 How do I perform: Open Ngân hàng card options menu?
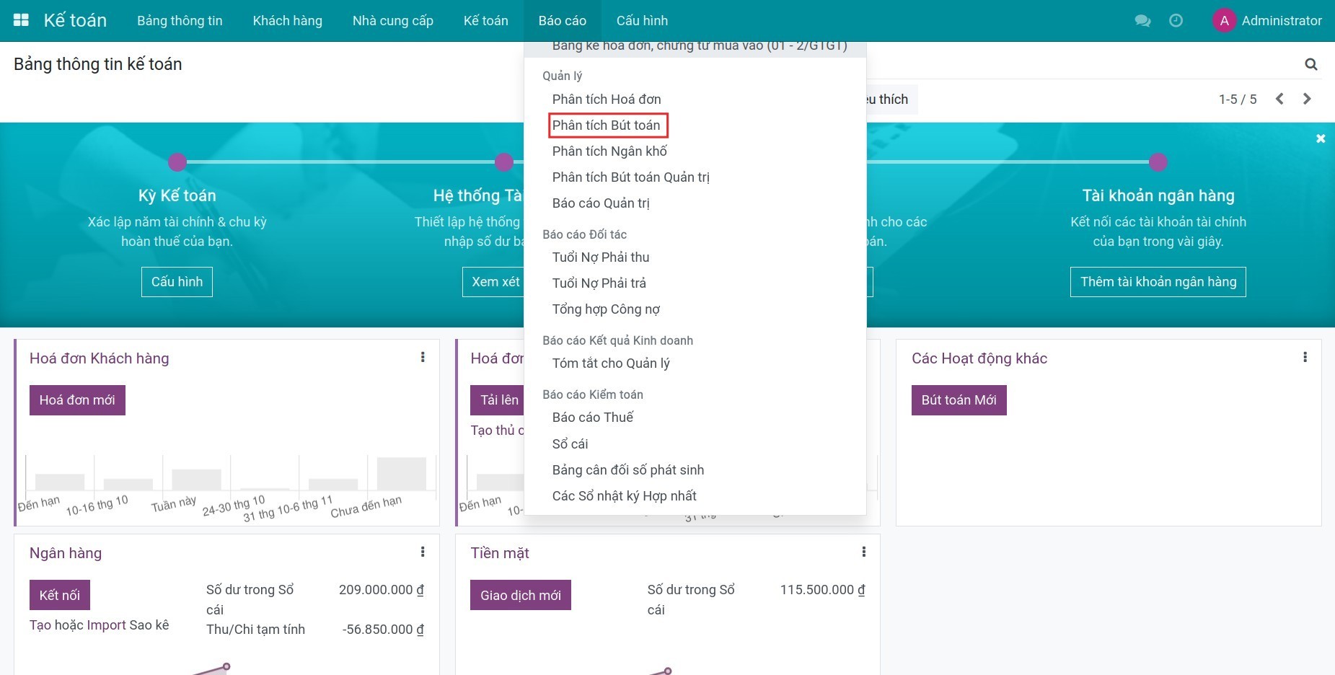423,552
